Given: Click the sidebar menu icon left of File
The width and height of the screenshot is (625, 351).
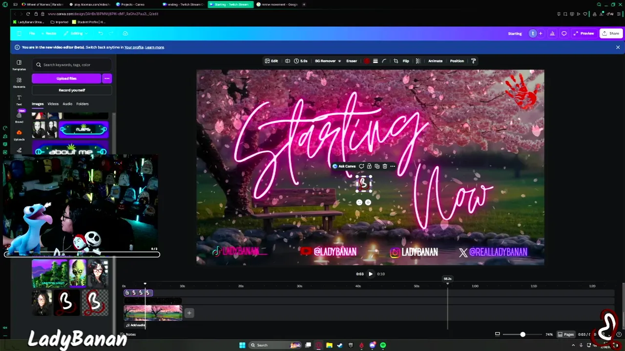Looking at the screenshot, I should 19,34.
